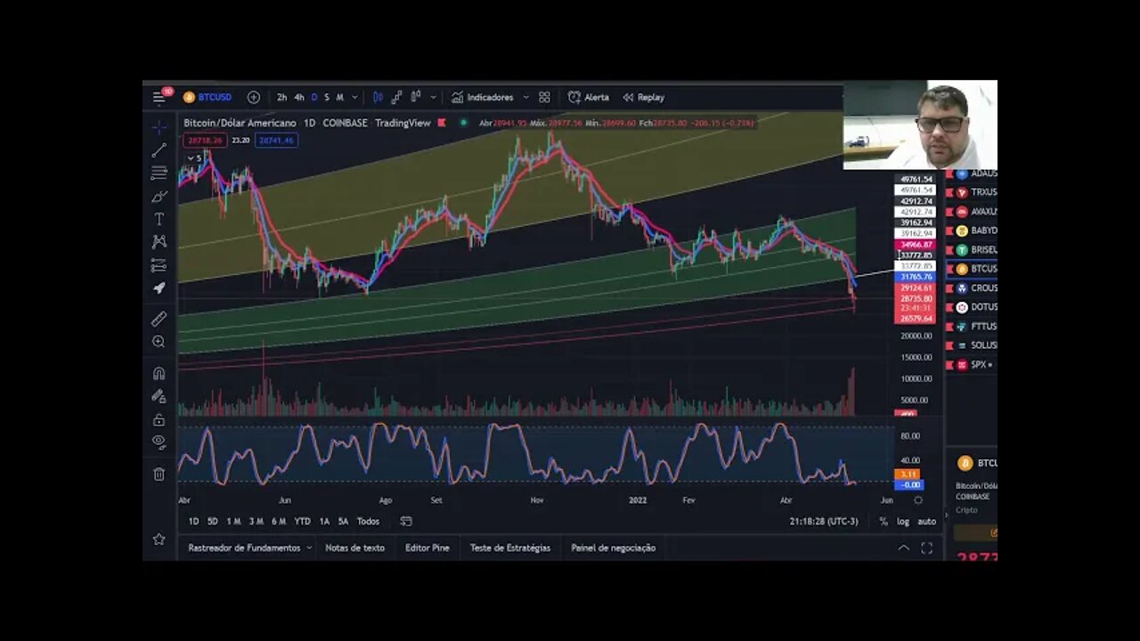Select the brush drawing tool
The width and height of the screenshot is (1140, 641).
159,196
